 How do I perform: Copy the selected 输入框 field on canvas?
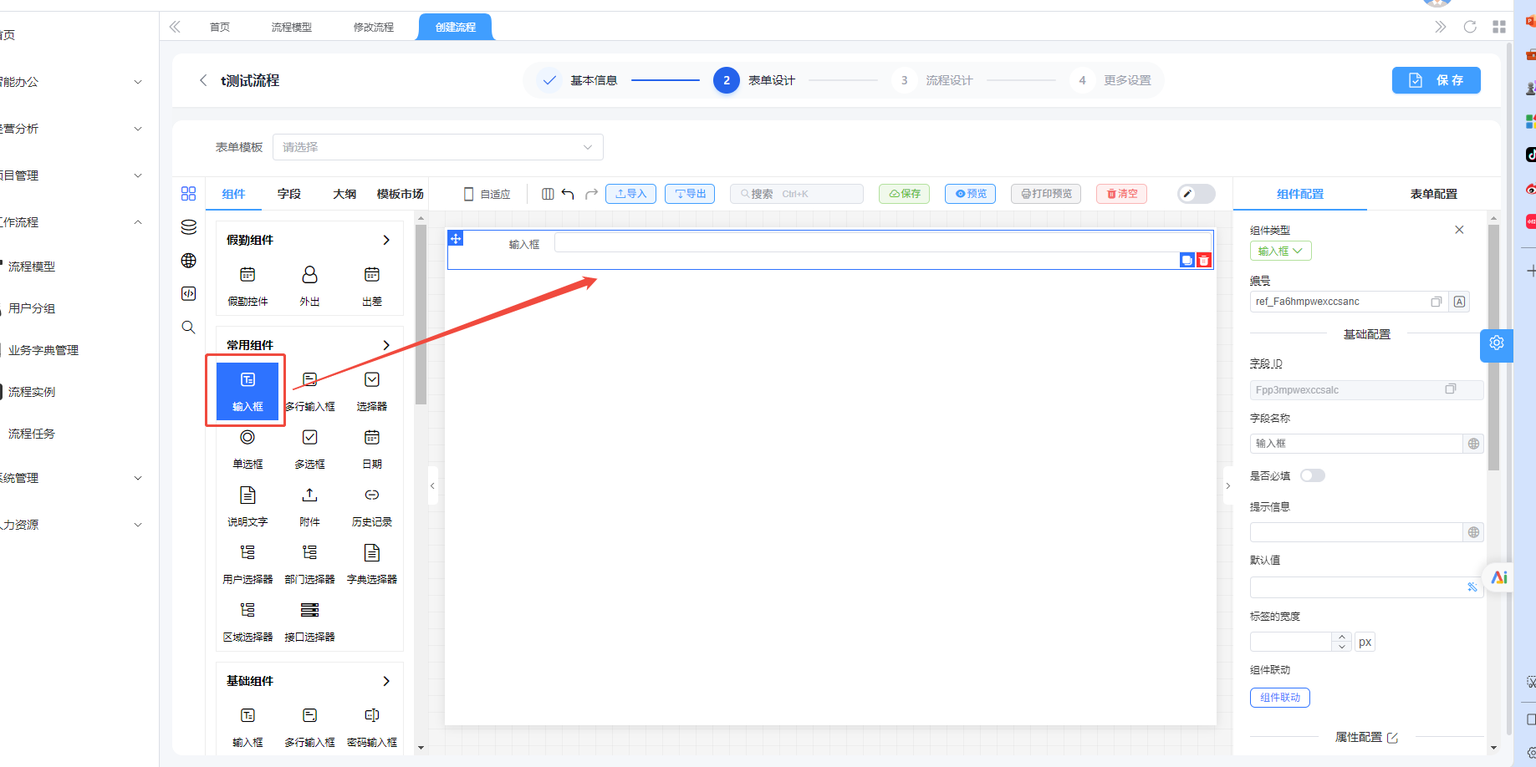(x=1187, y=261)
